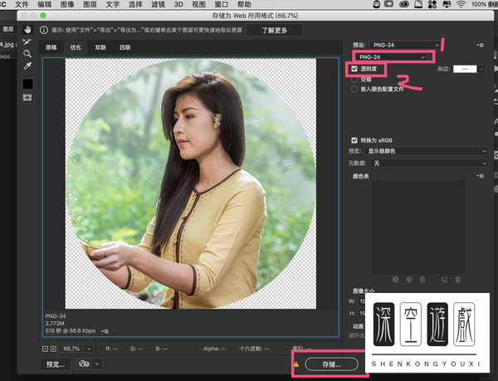Image resolution: width=498 pixels, height=381 pixels.
Task: Select the Zoom magnifier tool
Action: pos(27,53)
